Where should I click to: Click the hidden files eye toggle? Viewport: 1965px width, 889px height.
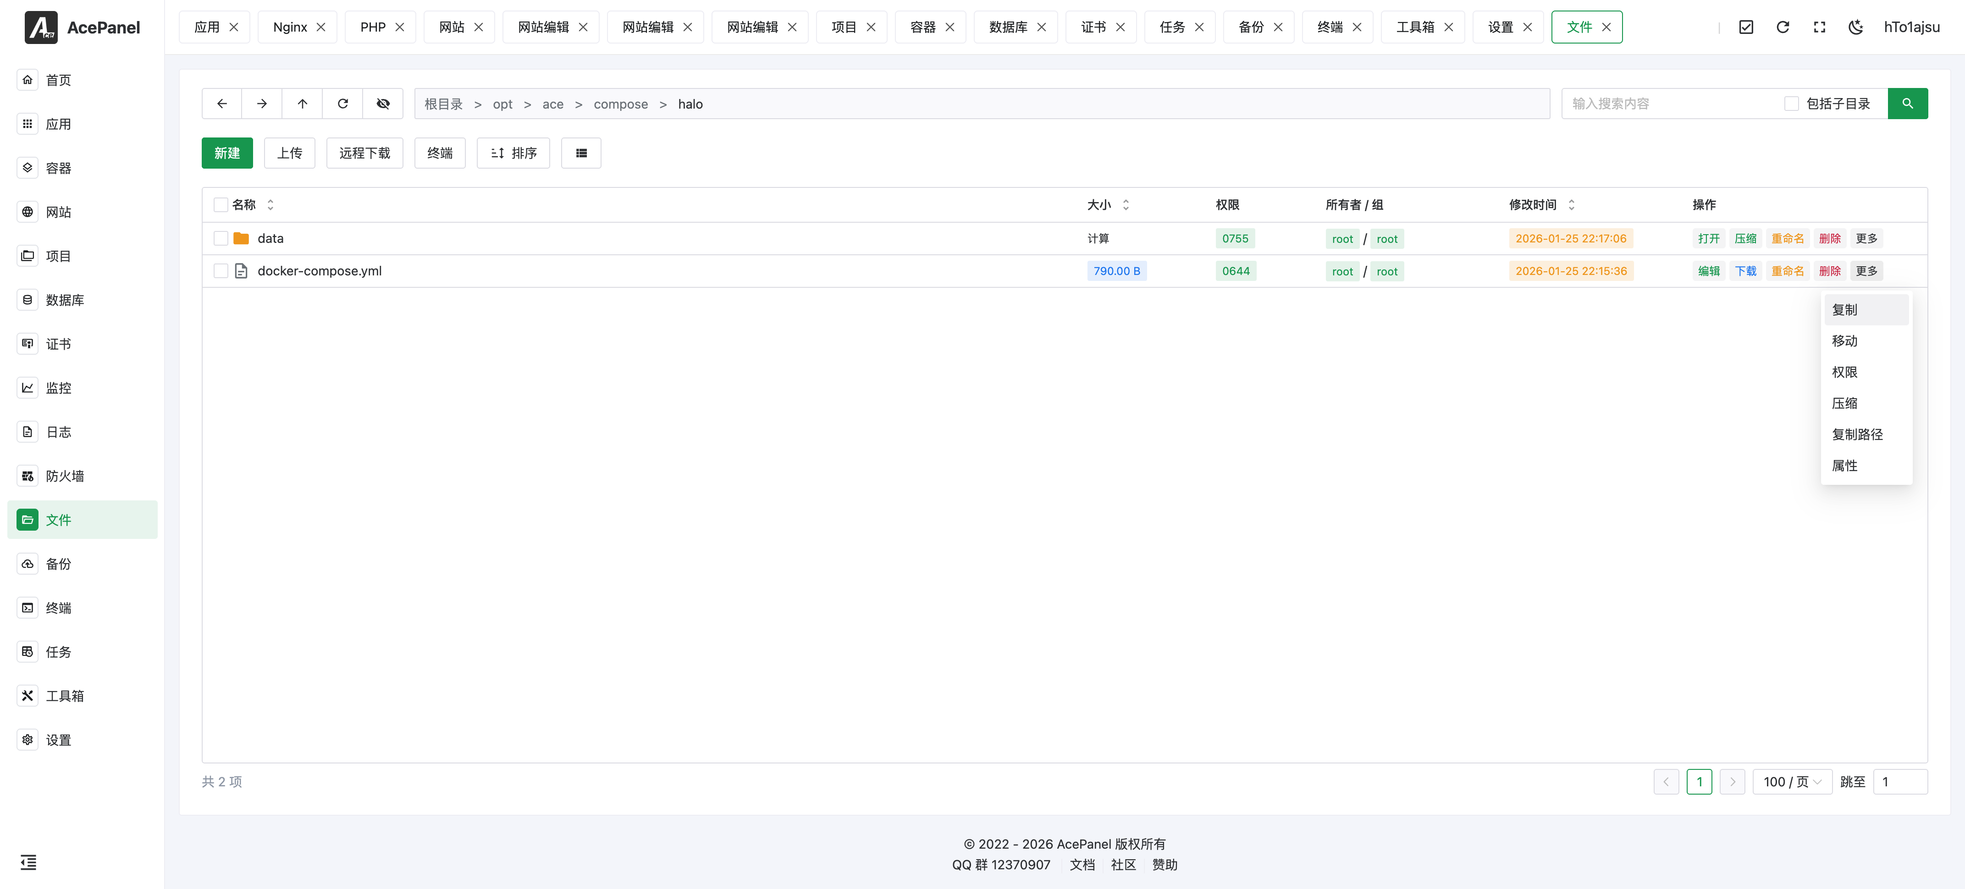tap(383, 104)
